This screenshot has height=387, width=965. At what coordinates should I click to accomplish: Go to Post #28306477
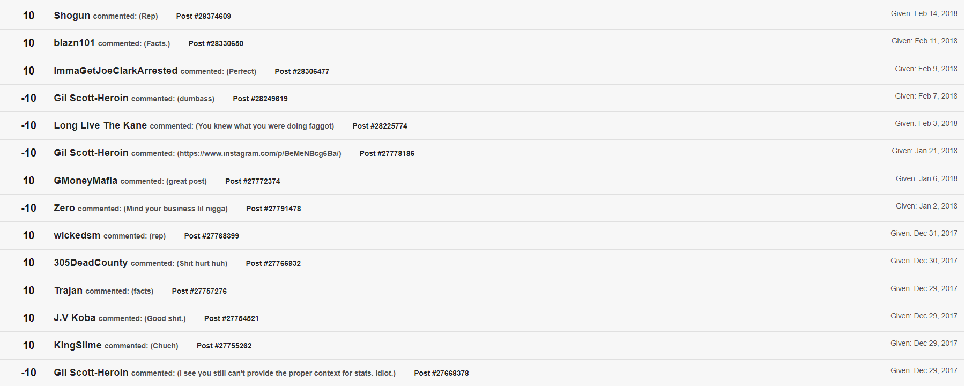point(302,71)
